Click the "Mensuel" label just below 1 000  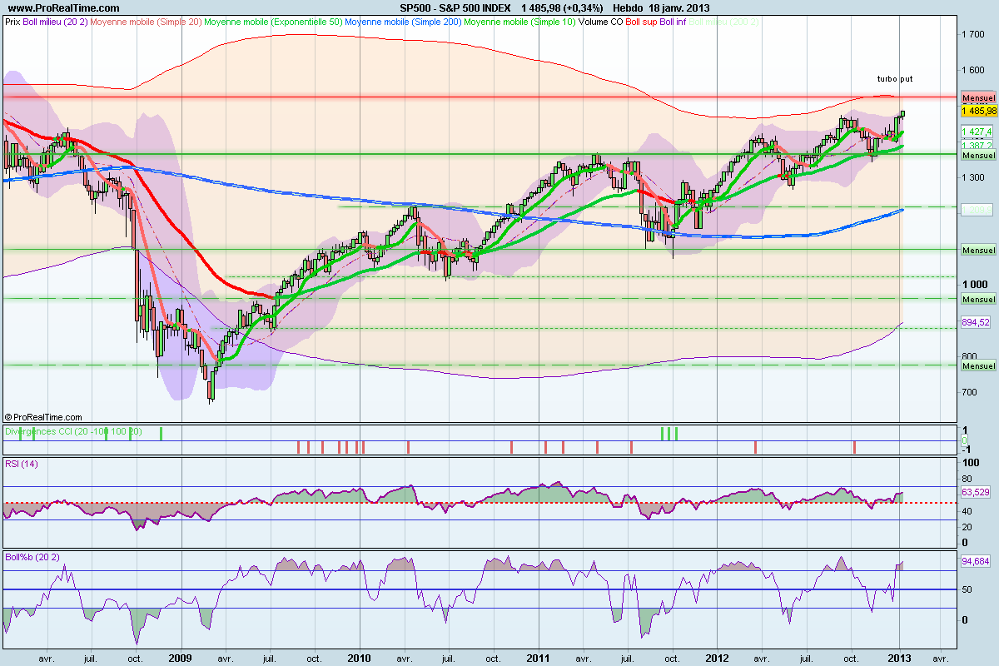coord(978,299)
